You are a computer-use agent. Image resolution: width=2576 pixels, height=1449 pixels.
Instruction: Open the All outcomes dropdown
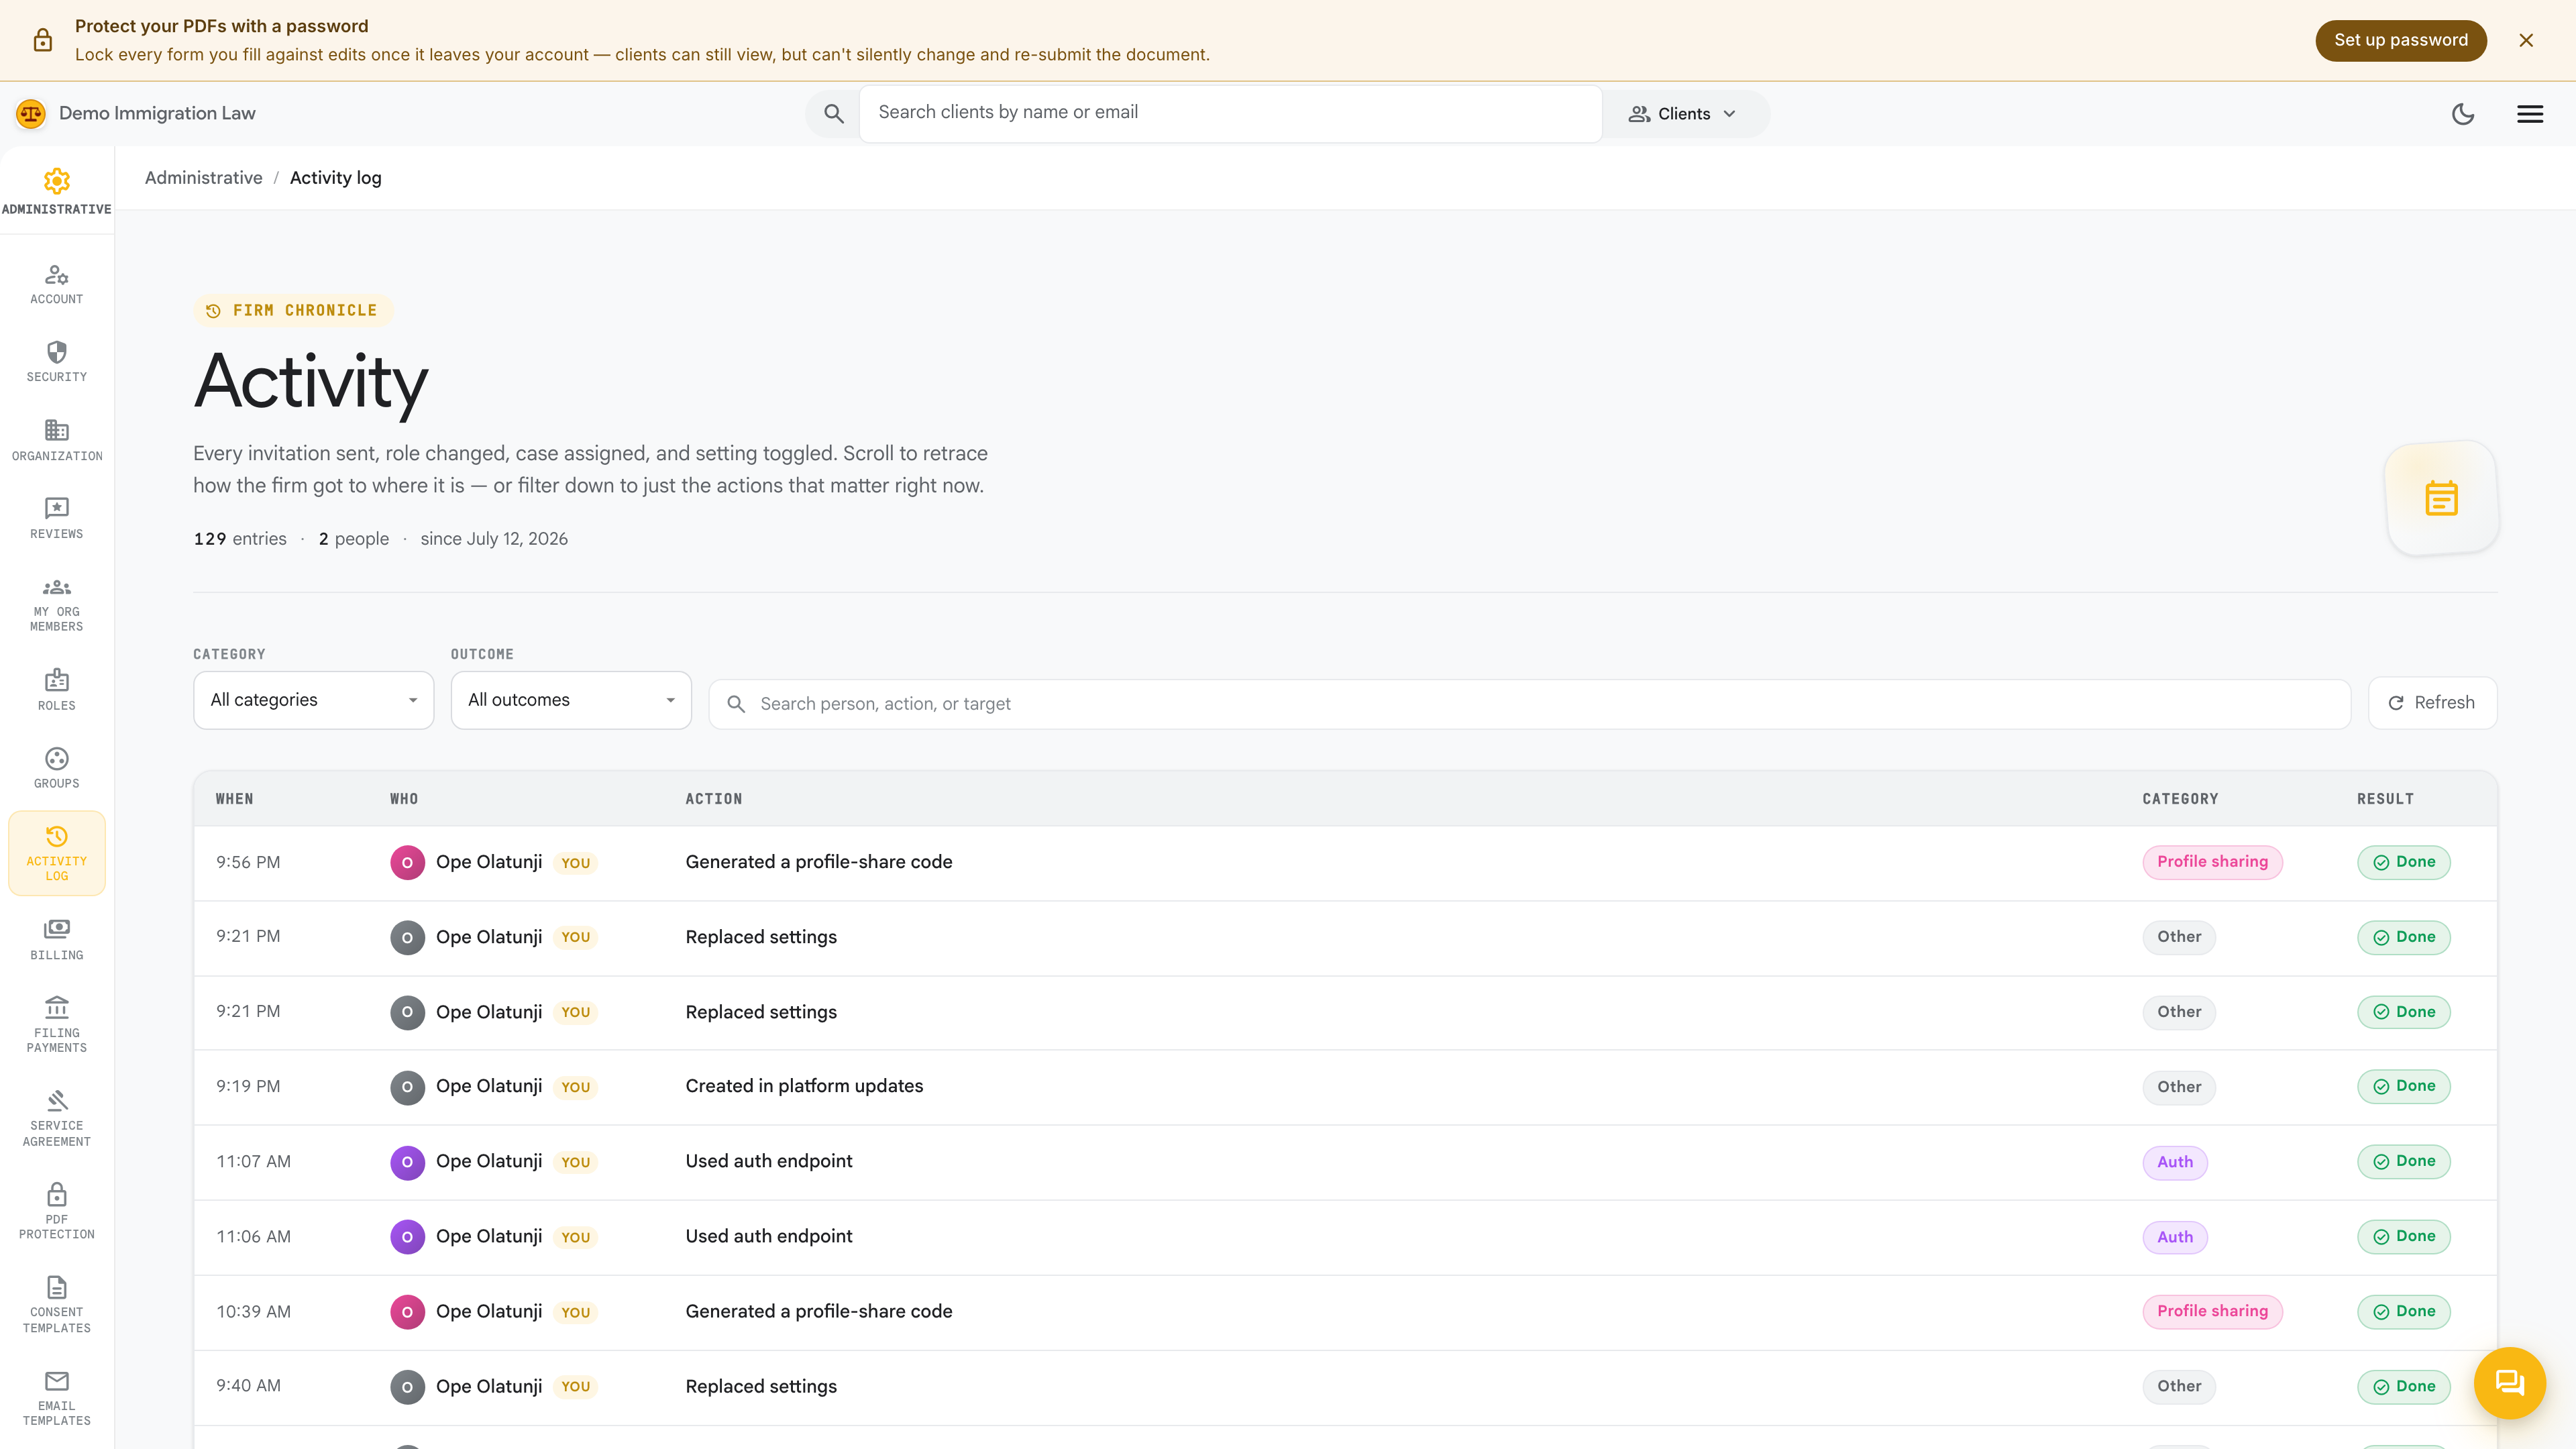[571, 700]
